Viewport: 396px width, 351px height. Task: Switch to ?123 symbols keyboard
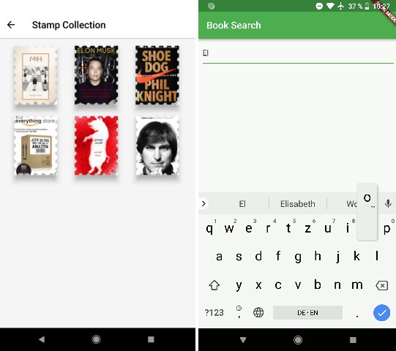(x=214, y=313)
